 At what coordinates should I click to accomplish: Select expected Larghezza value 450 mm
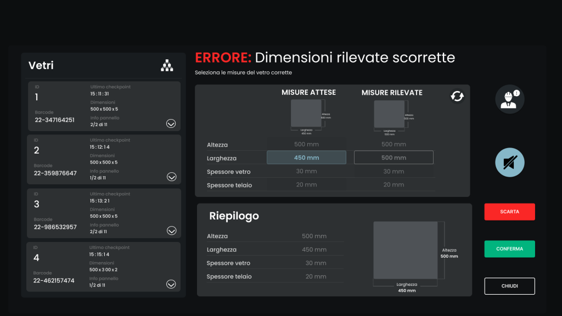pos(306,157)
